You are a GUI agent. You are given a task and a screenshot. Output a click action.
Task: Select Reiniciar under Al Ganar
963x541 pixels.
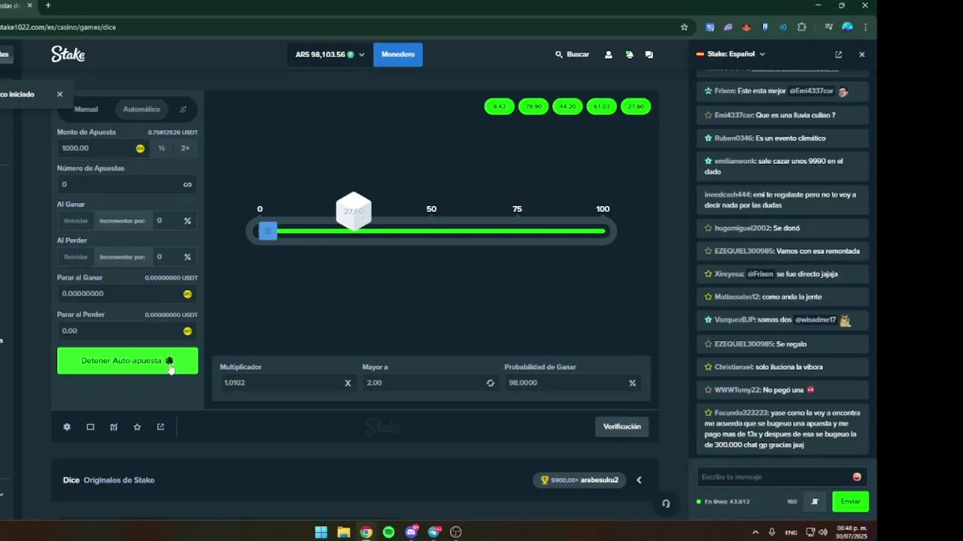(76, 221)
